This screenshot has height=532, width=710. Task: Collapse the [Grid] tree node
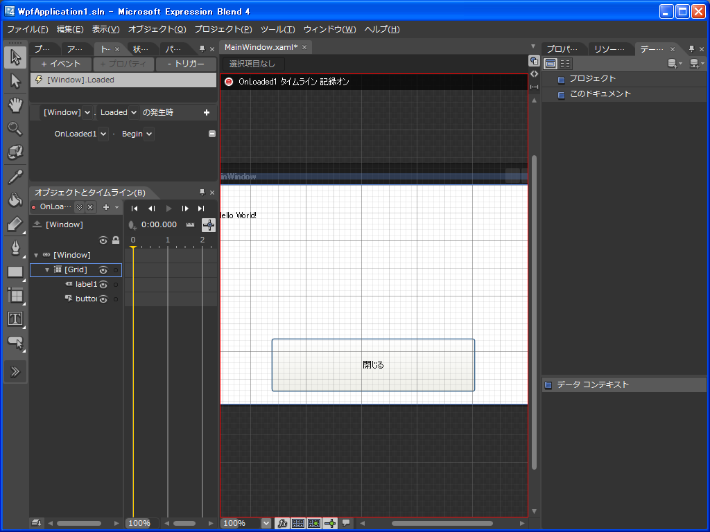click(47, 269)
